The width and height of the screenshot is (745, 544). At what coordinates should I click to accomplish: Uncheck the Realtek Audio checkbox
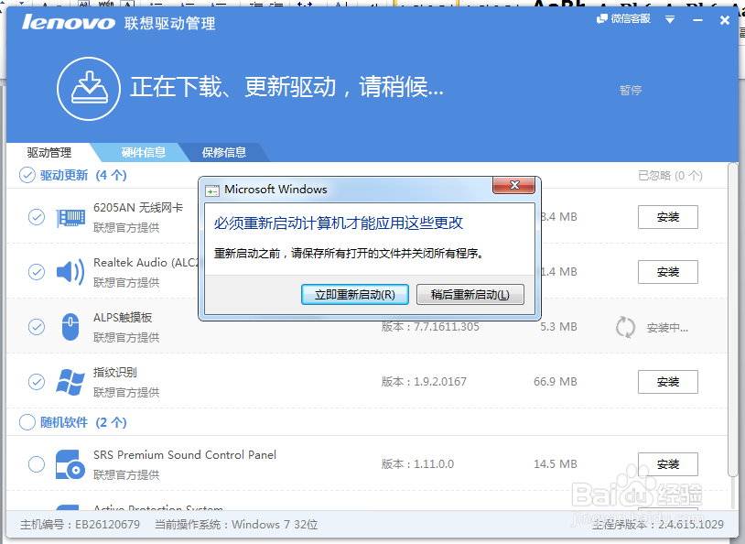click(37, 271)
